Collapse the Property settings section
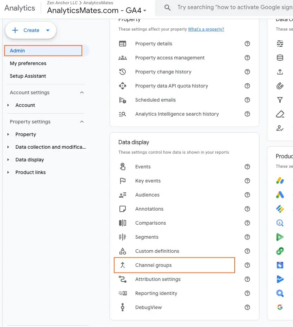293x327 pixels. click(82, 122)
